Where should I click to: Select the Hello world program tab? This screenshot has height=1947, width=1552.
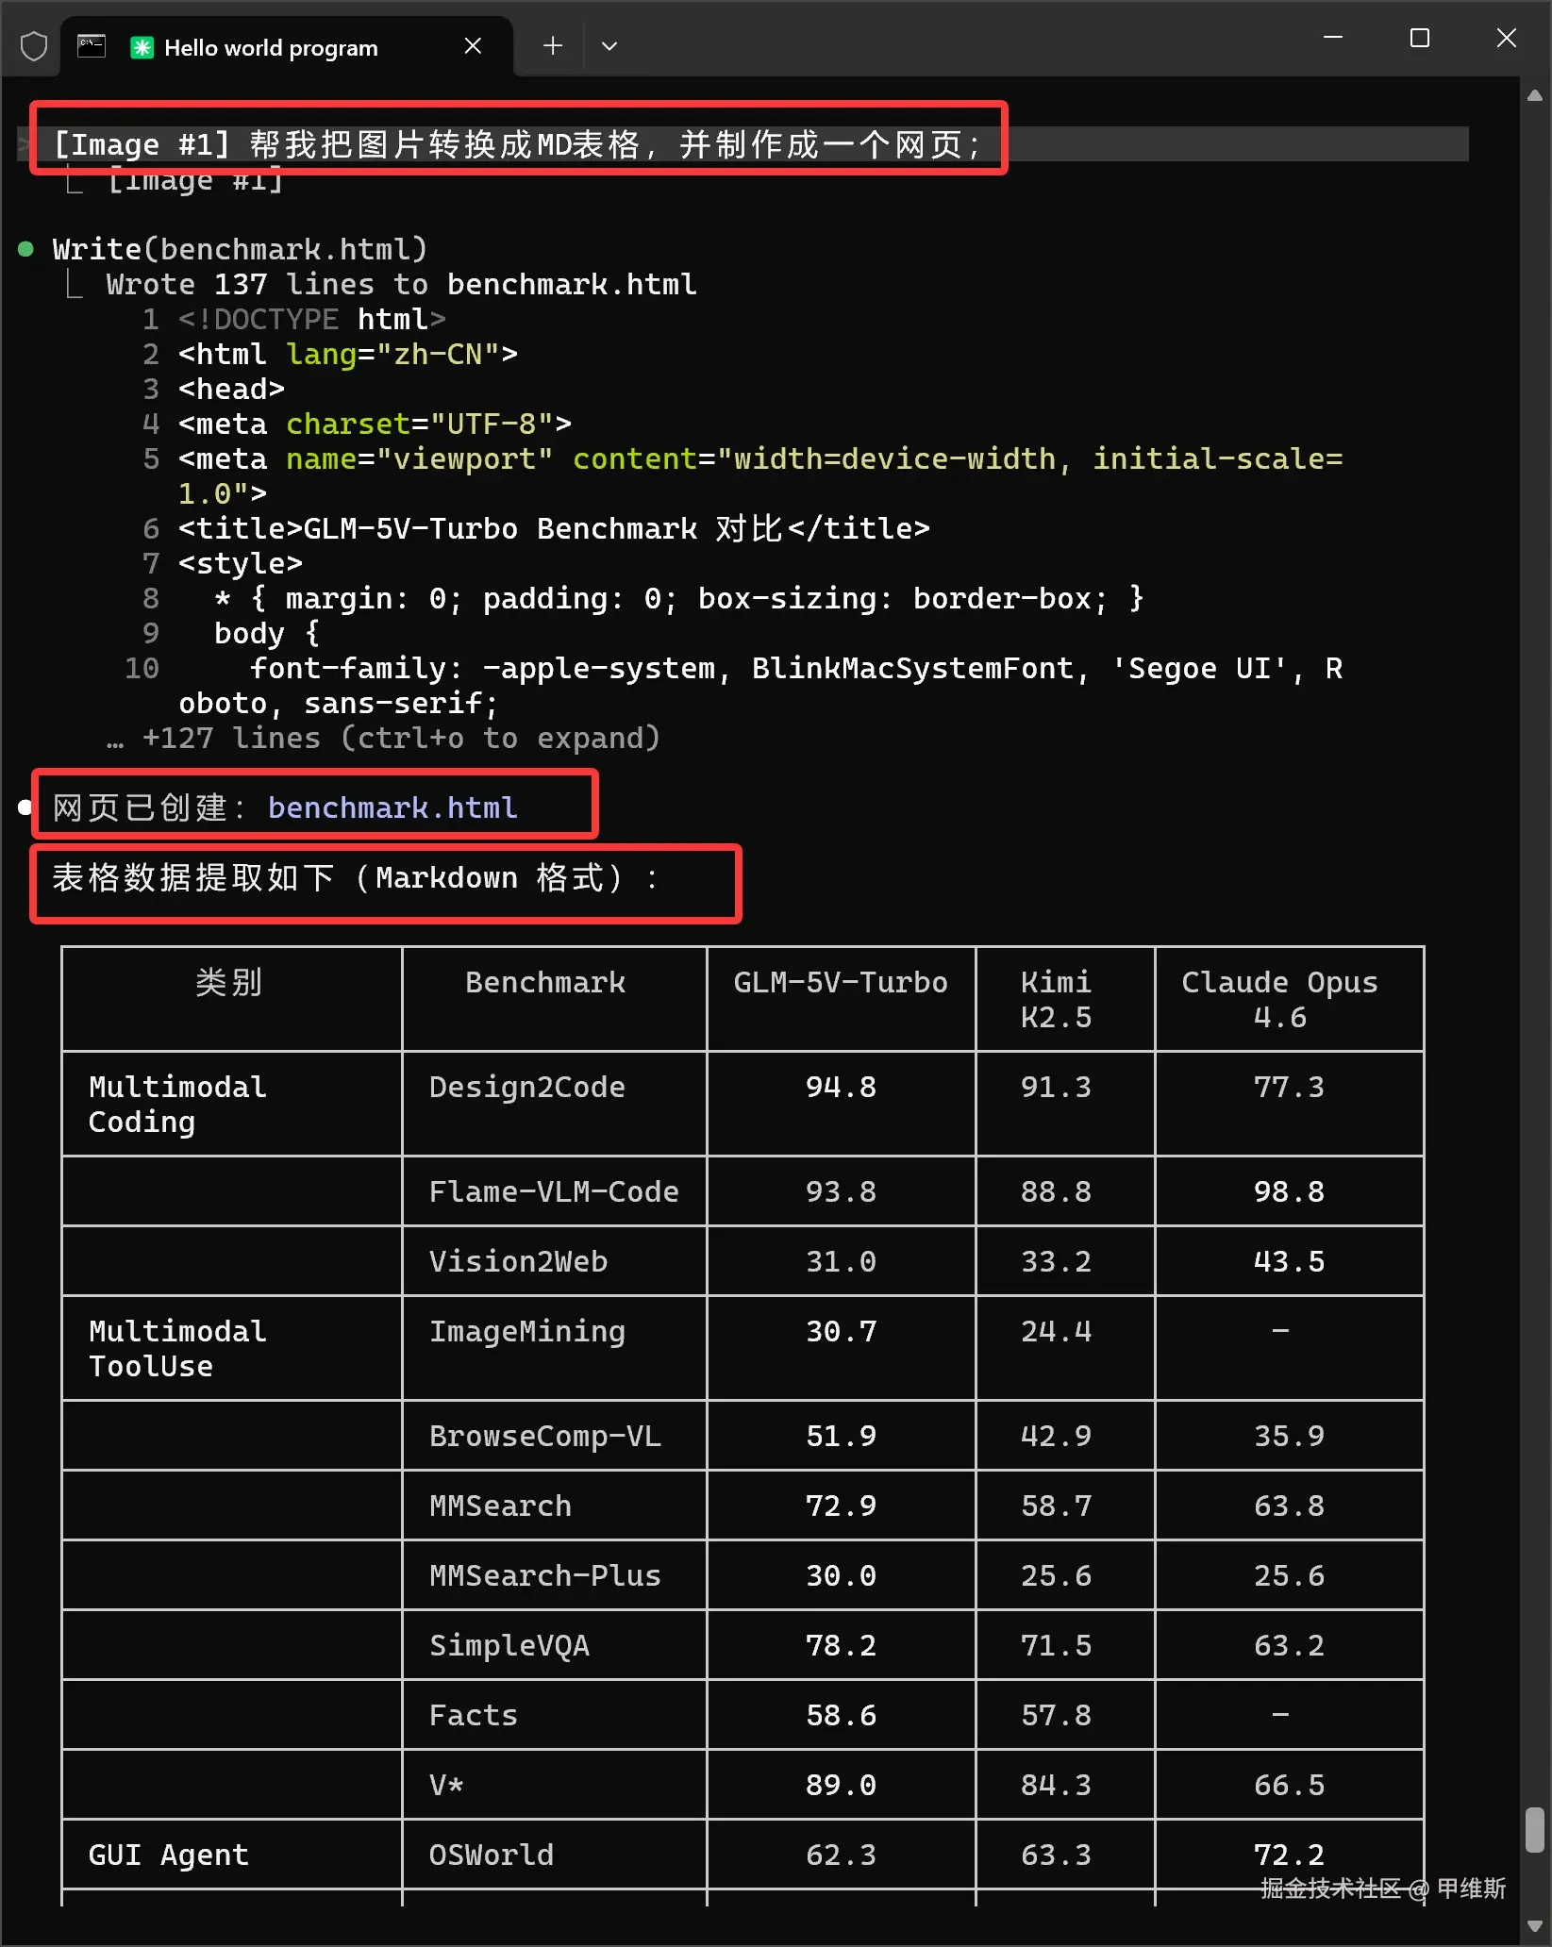[x=288, y=46]
